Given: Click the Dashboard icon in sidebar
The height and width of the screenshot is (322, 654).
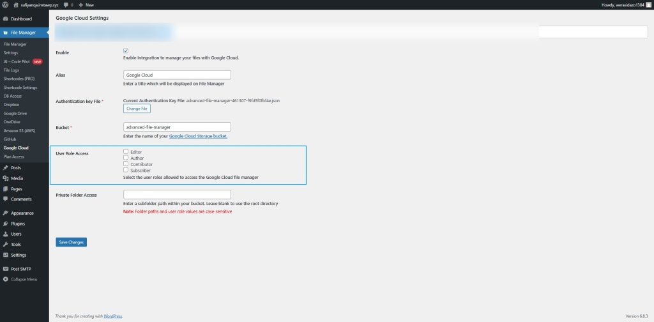Looking at the screenshot, I should 5,19.
